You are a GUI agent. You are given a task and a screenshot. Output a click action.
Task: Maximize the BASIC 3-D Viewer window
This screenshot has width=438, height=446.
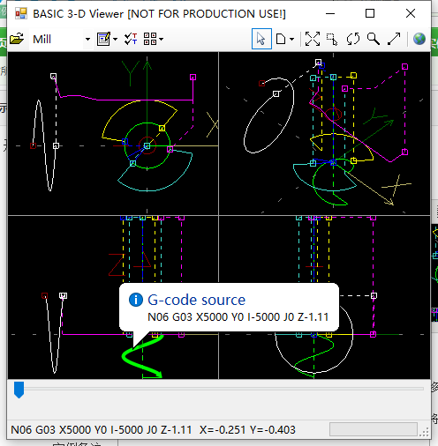coord(370,13)
